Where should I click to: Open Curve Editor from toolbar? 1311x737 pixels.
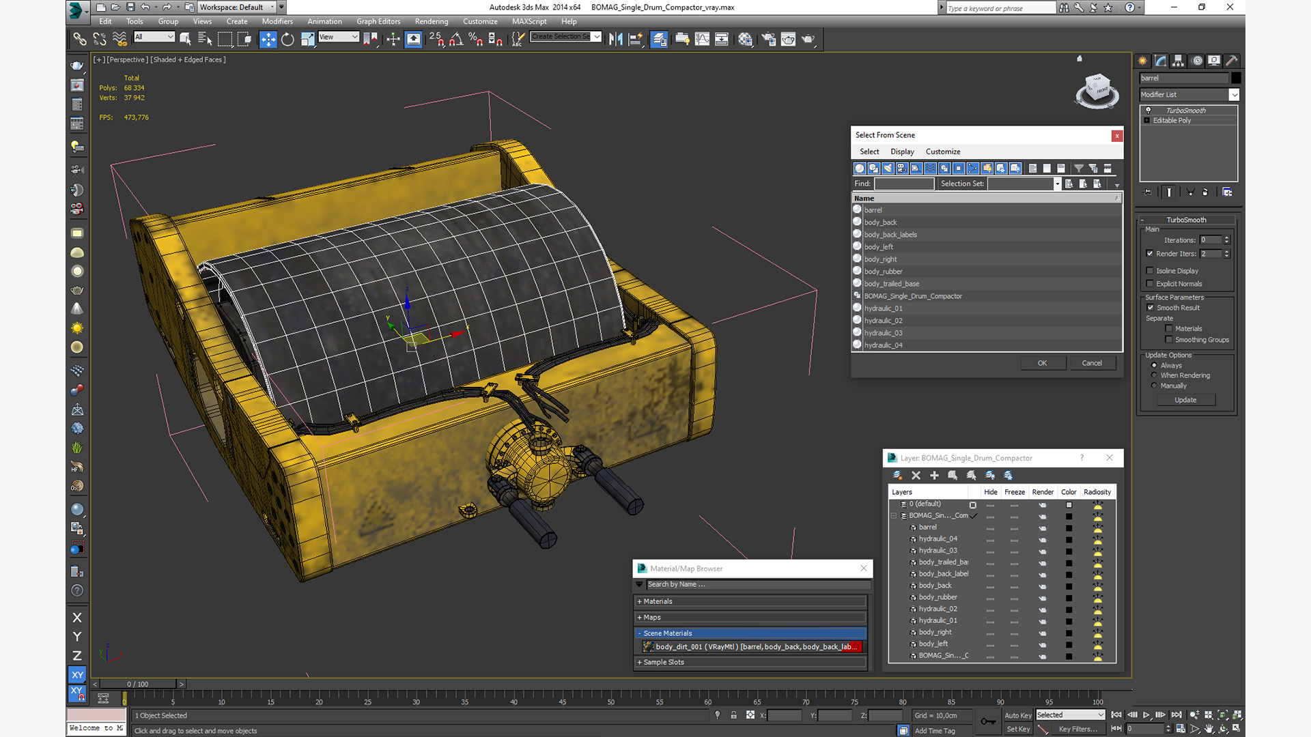702,39
